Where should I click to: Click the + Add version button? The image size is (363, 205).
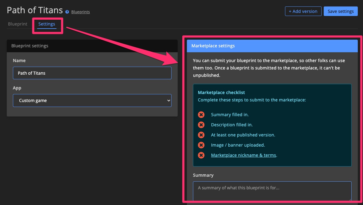(x=303, y=11)
